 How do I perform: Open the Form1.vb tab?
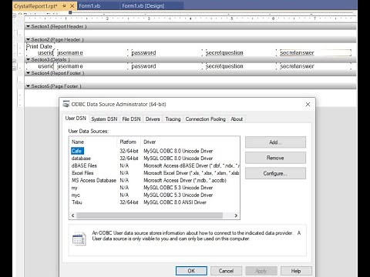[x=89, y=5]
